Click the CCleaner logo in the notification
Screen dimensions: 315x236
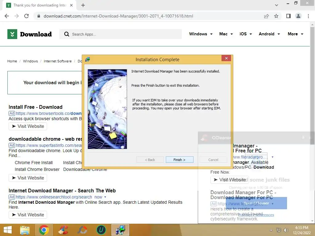[x=205, y=138]
